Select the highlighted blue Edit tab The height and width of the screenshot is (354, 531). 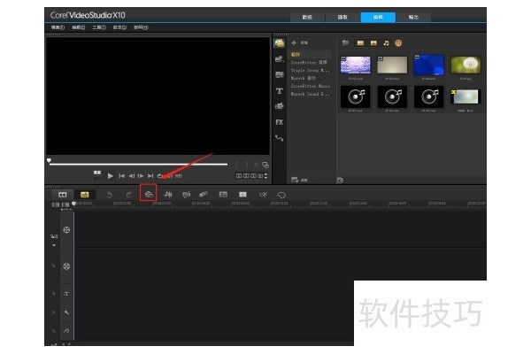coord(378,18)
